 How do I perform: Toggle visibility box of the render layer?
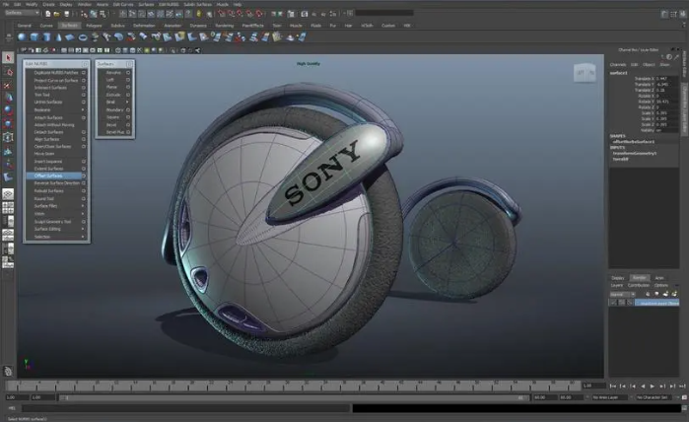point(613,303)
